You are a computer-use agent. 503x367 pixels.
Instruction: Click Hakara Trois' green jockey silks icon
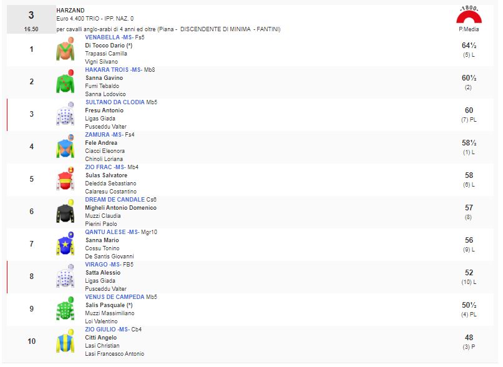[x=65, y=82]
